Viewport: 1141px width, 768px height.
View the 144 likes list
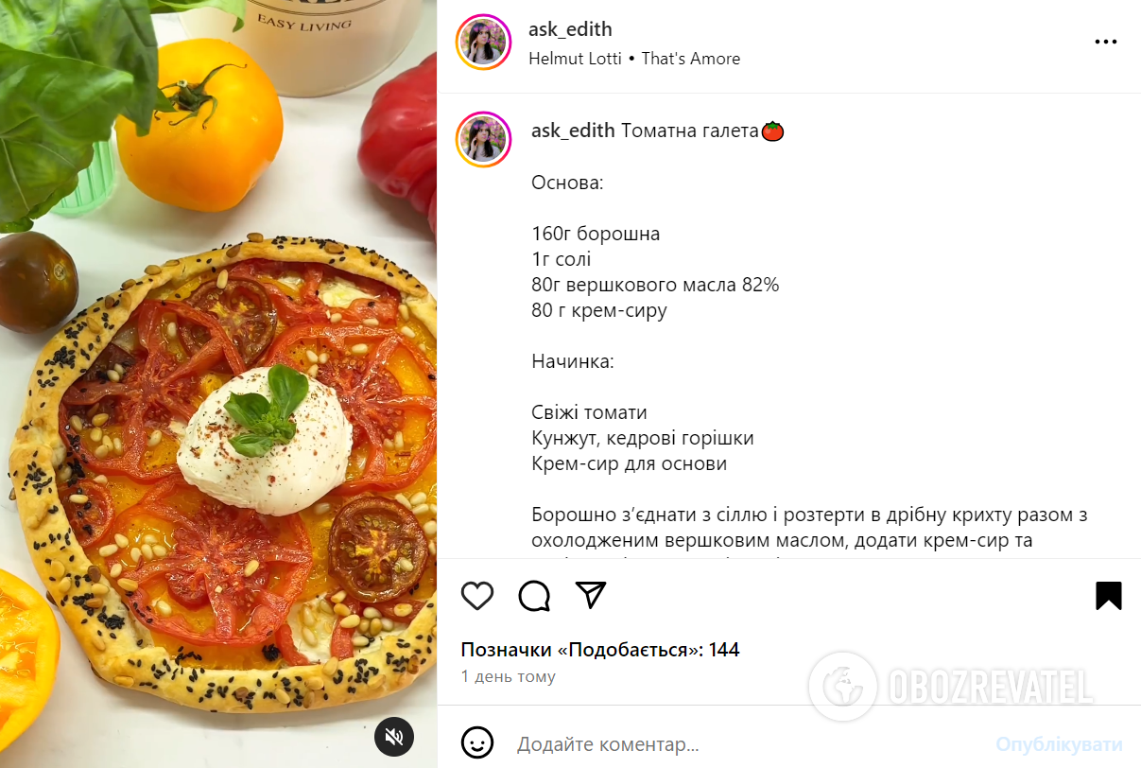click(600, 650)
